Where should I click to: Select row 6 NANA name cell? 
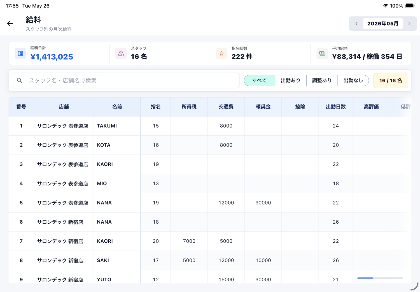point(117,222)
